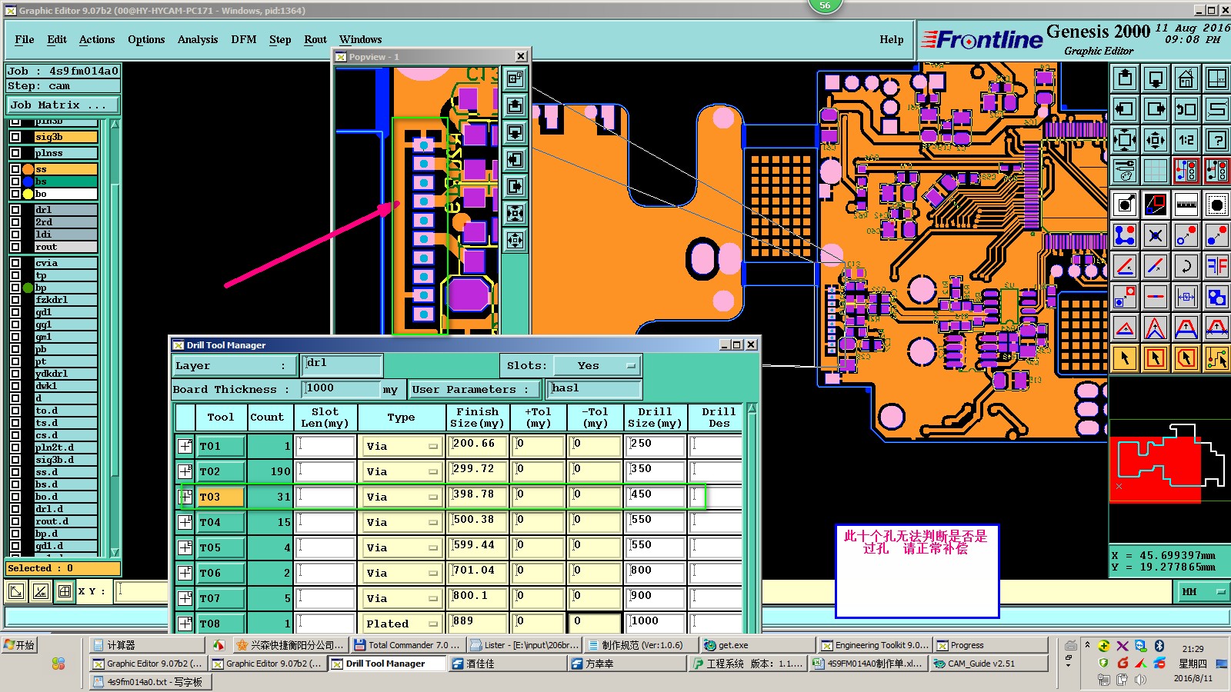1231x692 pixels.
Task: Click the question mark help icon
Action: [x=1217, y=140]
